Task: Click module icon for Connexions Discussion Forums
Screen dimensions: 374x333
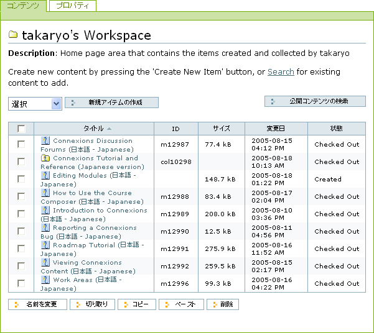Action: point(45,140)
